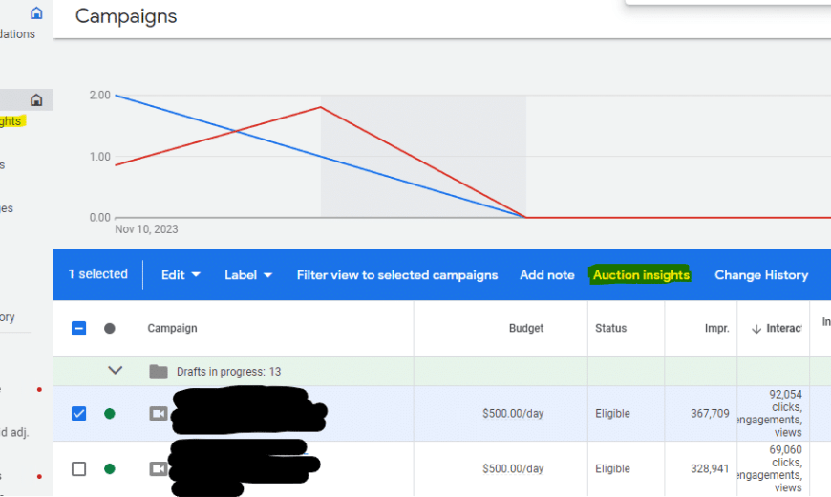Click highlighted Insights sidebar item

tap(11, 121)
